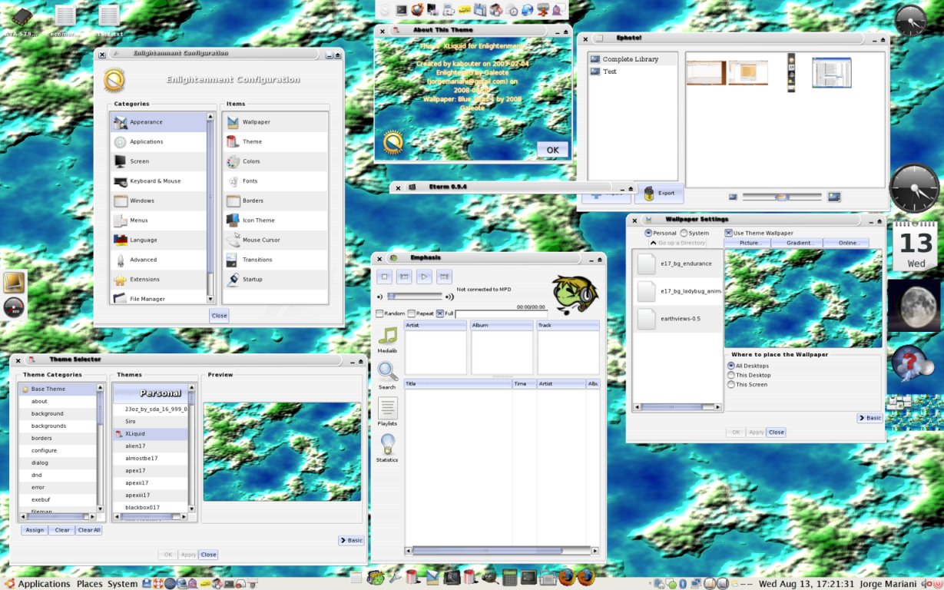944x590 pixels.
Task: Click the Picture... button in Wallpaper Settings
Action: (x=750, y=243)
